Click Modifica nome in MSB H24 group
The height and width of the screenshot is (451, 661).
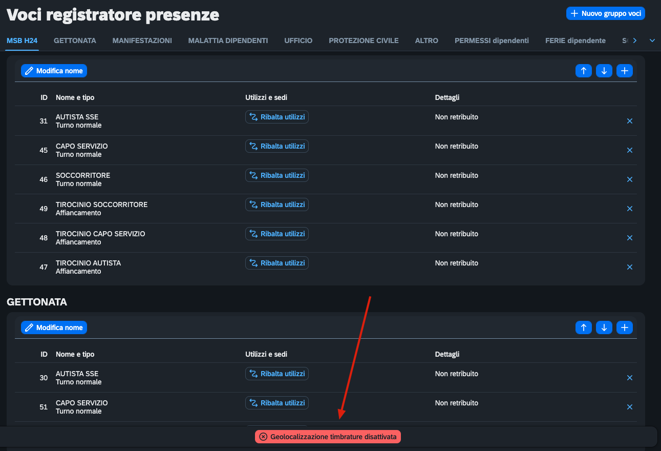(54, 71)
